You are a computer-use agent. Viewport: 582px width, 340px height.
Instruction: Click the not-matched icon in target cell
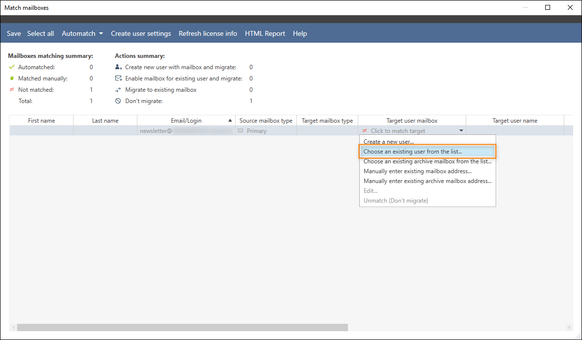[365, 131]
